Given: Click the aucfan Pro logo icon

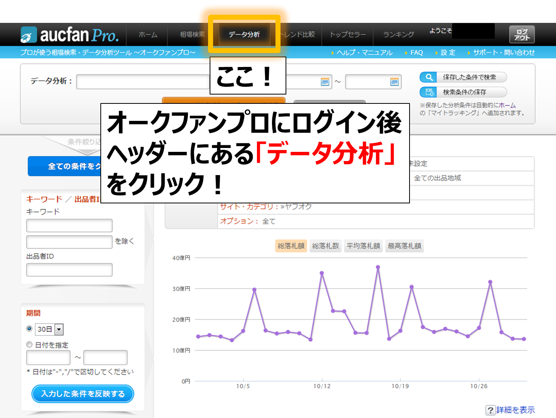Looking at the screenshot, I should tap(29, 35).
